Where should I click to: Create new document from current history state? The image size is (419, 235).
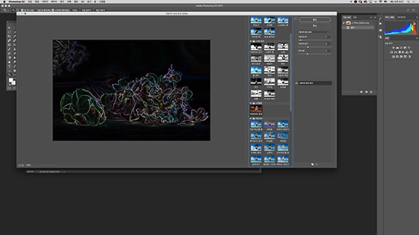361,92
